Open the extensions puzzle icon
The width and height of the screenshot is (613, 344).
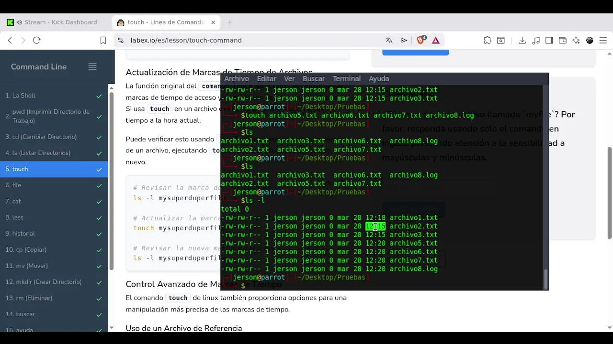pyautogui.click(x=488, y=41)
